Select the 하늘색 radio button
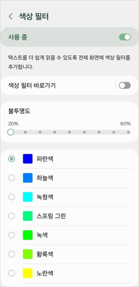The image size is (139, 287). tap(12, 178)
